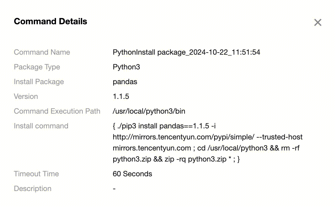Select the 1.1.5 version value

(121, 96)
